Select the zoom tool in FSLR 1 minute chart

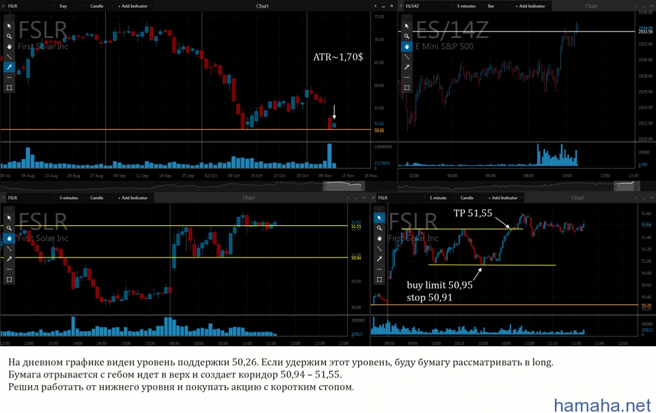point(379,228)
